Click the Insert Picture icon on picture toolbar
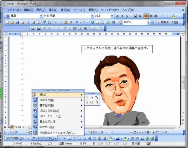 [33, 29]
